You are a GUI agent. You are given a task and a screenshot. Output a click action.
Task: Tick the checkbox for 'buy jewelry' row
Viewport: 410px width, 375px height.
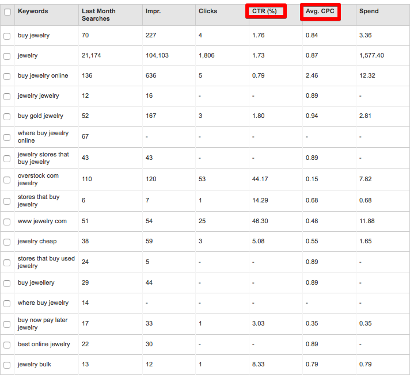point(7,36)
